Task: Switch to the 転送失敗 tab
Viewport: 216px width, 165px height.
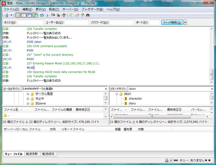Action: click(32, 154)
